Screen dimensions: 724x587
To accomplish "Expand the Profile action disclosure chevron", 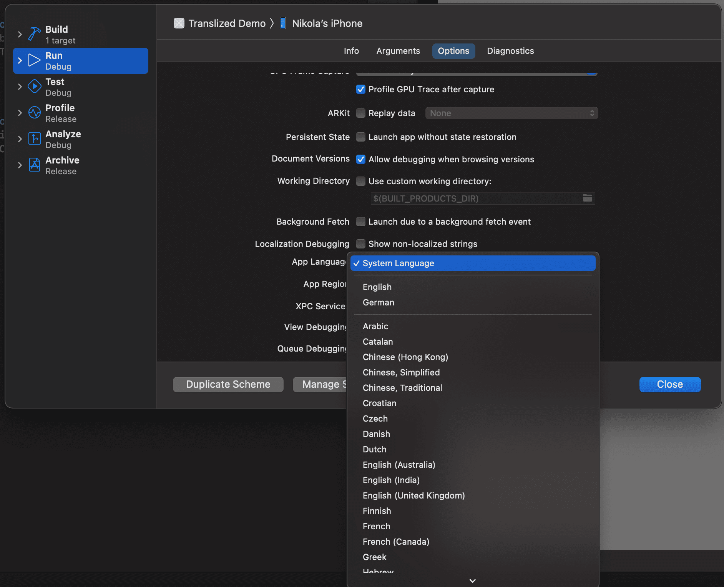I will (20, 113).
